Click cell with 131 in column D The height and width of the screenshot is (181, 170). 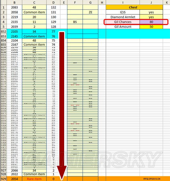tap(53, 12)
